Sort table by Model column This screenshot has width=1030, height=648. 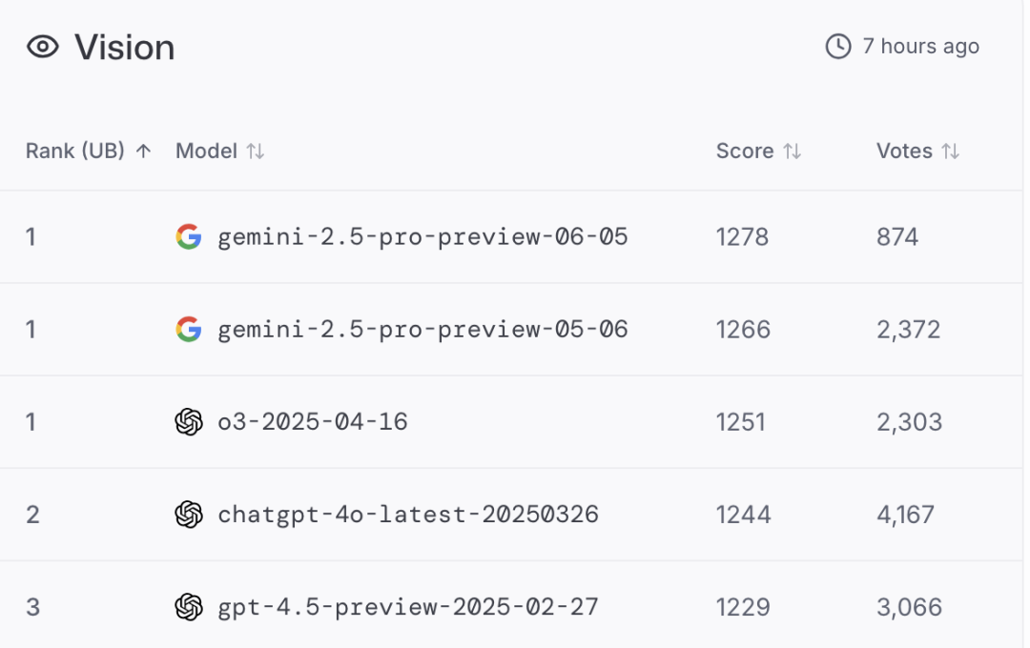(x=255, y=151)
